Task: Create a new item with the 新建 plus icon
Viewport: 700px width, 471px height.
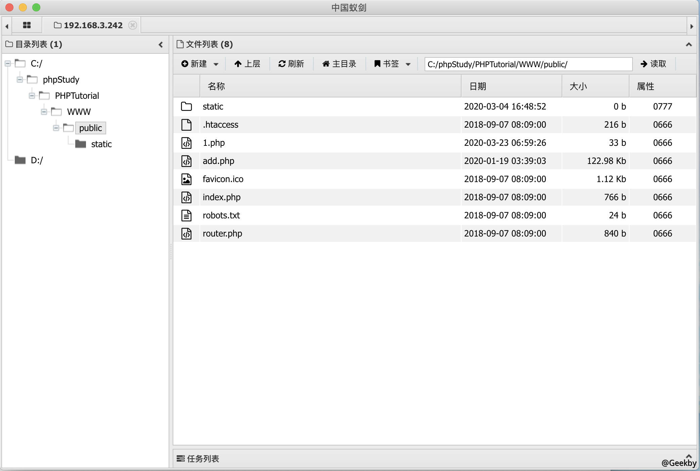Action: point(185,64)
